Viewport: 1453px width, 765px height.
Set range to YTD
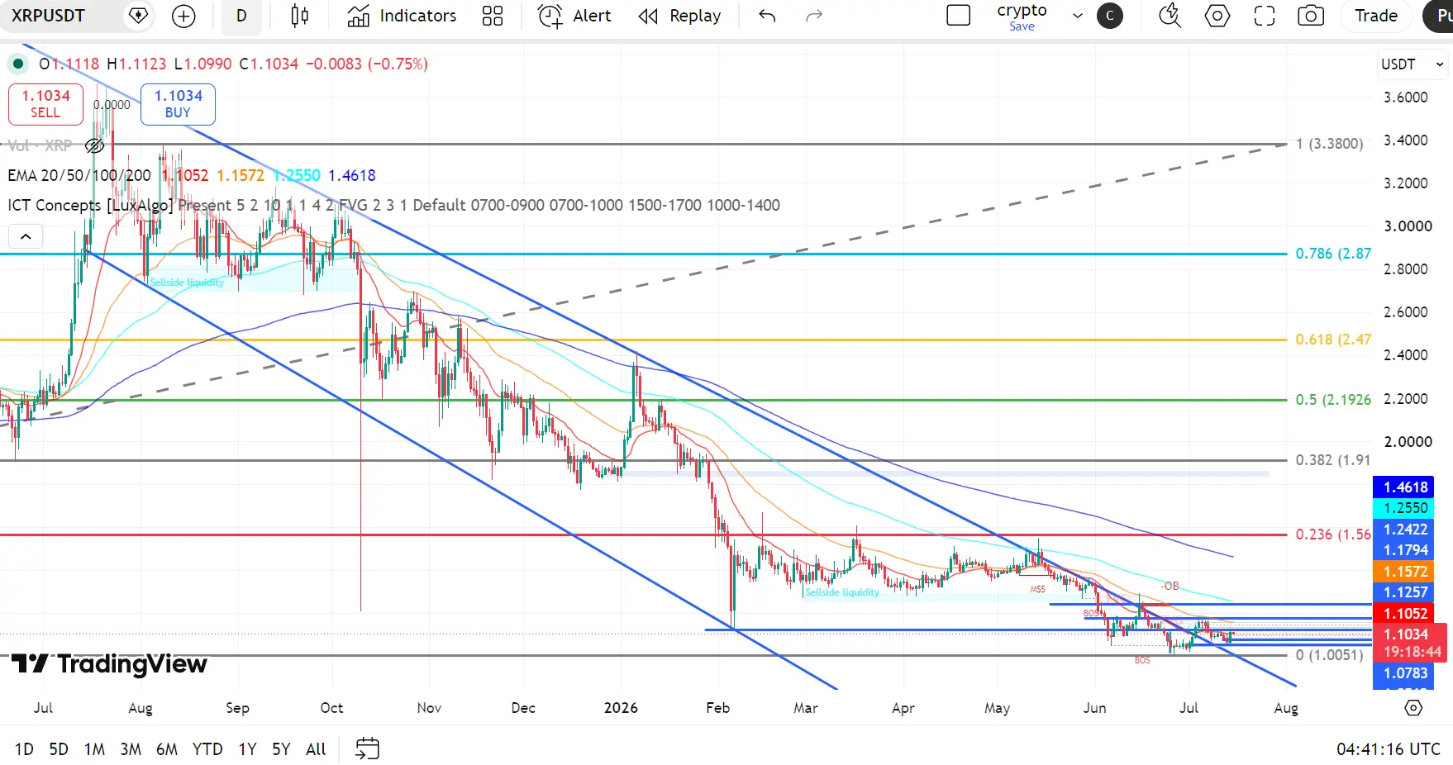click(x=207, y=749)
